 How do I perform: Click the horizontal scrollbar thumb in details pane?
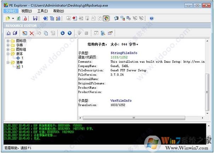click(x=134, y=118)
